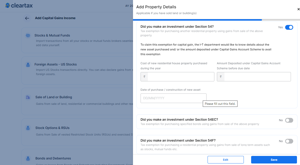Viewport: 300px width, 165px height.
Task: Enable the Section 54EC investment toggle
Action: 289,120
